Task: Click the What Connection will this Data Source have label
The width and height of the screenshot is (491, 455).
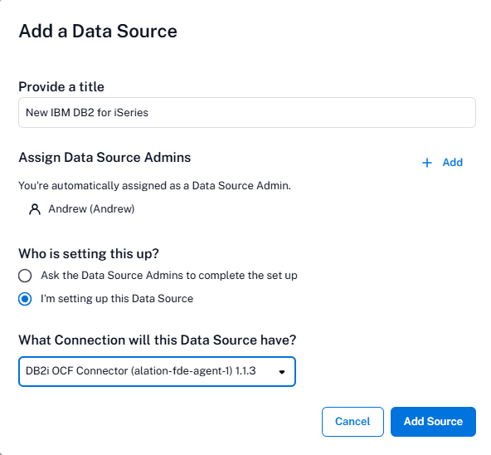Action: pyautogui.click(x=158, y=340)
